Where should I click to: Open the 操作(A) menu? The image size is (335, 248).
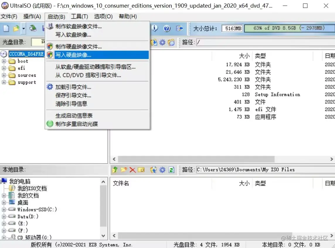[x=32, y=16]
